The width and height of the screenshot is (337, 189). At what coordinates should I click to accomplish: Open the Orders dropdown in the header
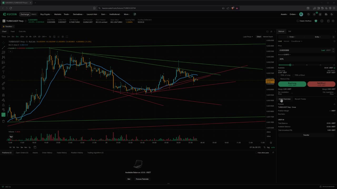(293, 14)
